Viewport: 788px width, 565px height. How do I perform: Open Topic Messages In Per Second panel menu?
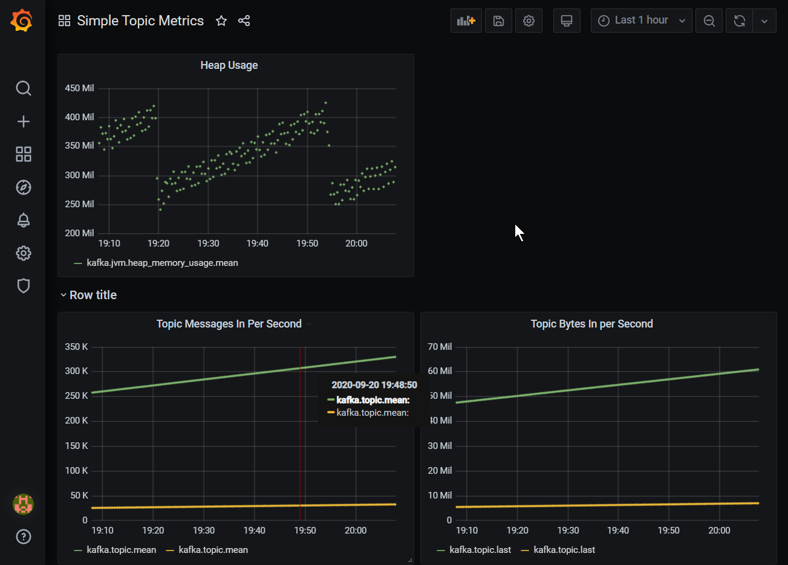coord(229,324)
